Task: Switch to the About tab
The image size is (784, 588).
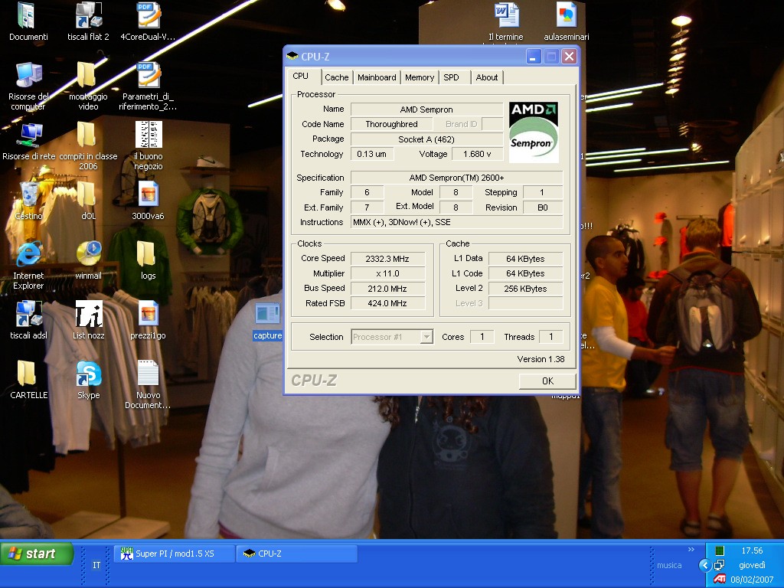Action: [x=486, y=77]
